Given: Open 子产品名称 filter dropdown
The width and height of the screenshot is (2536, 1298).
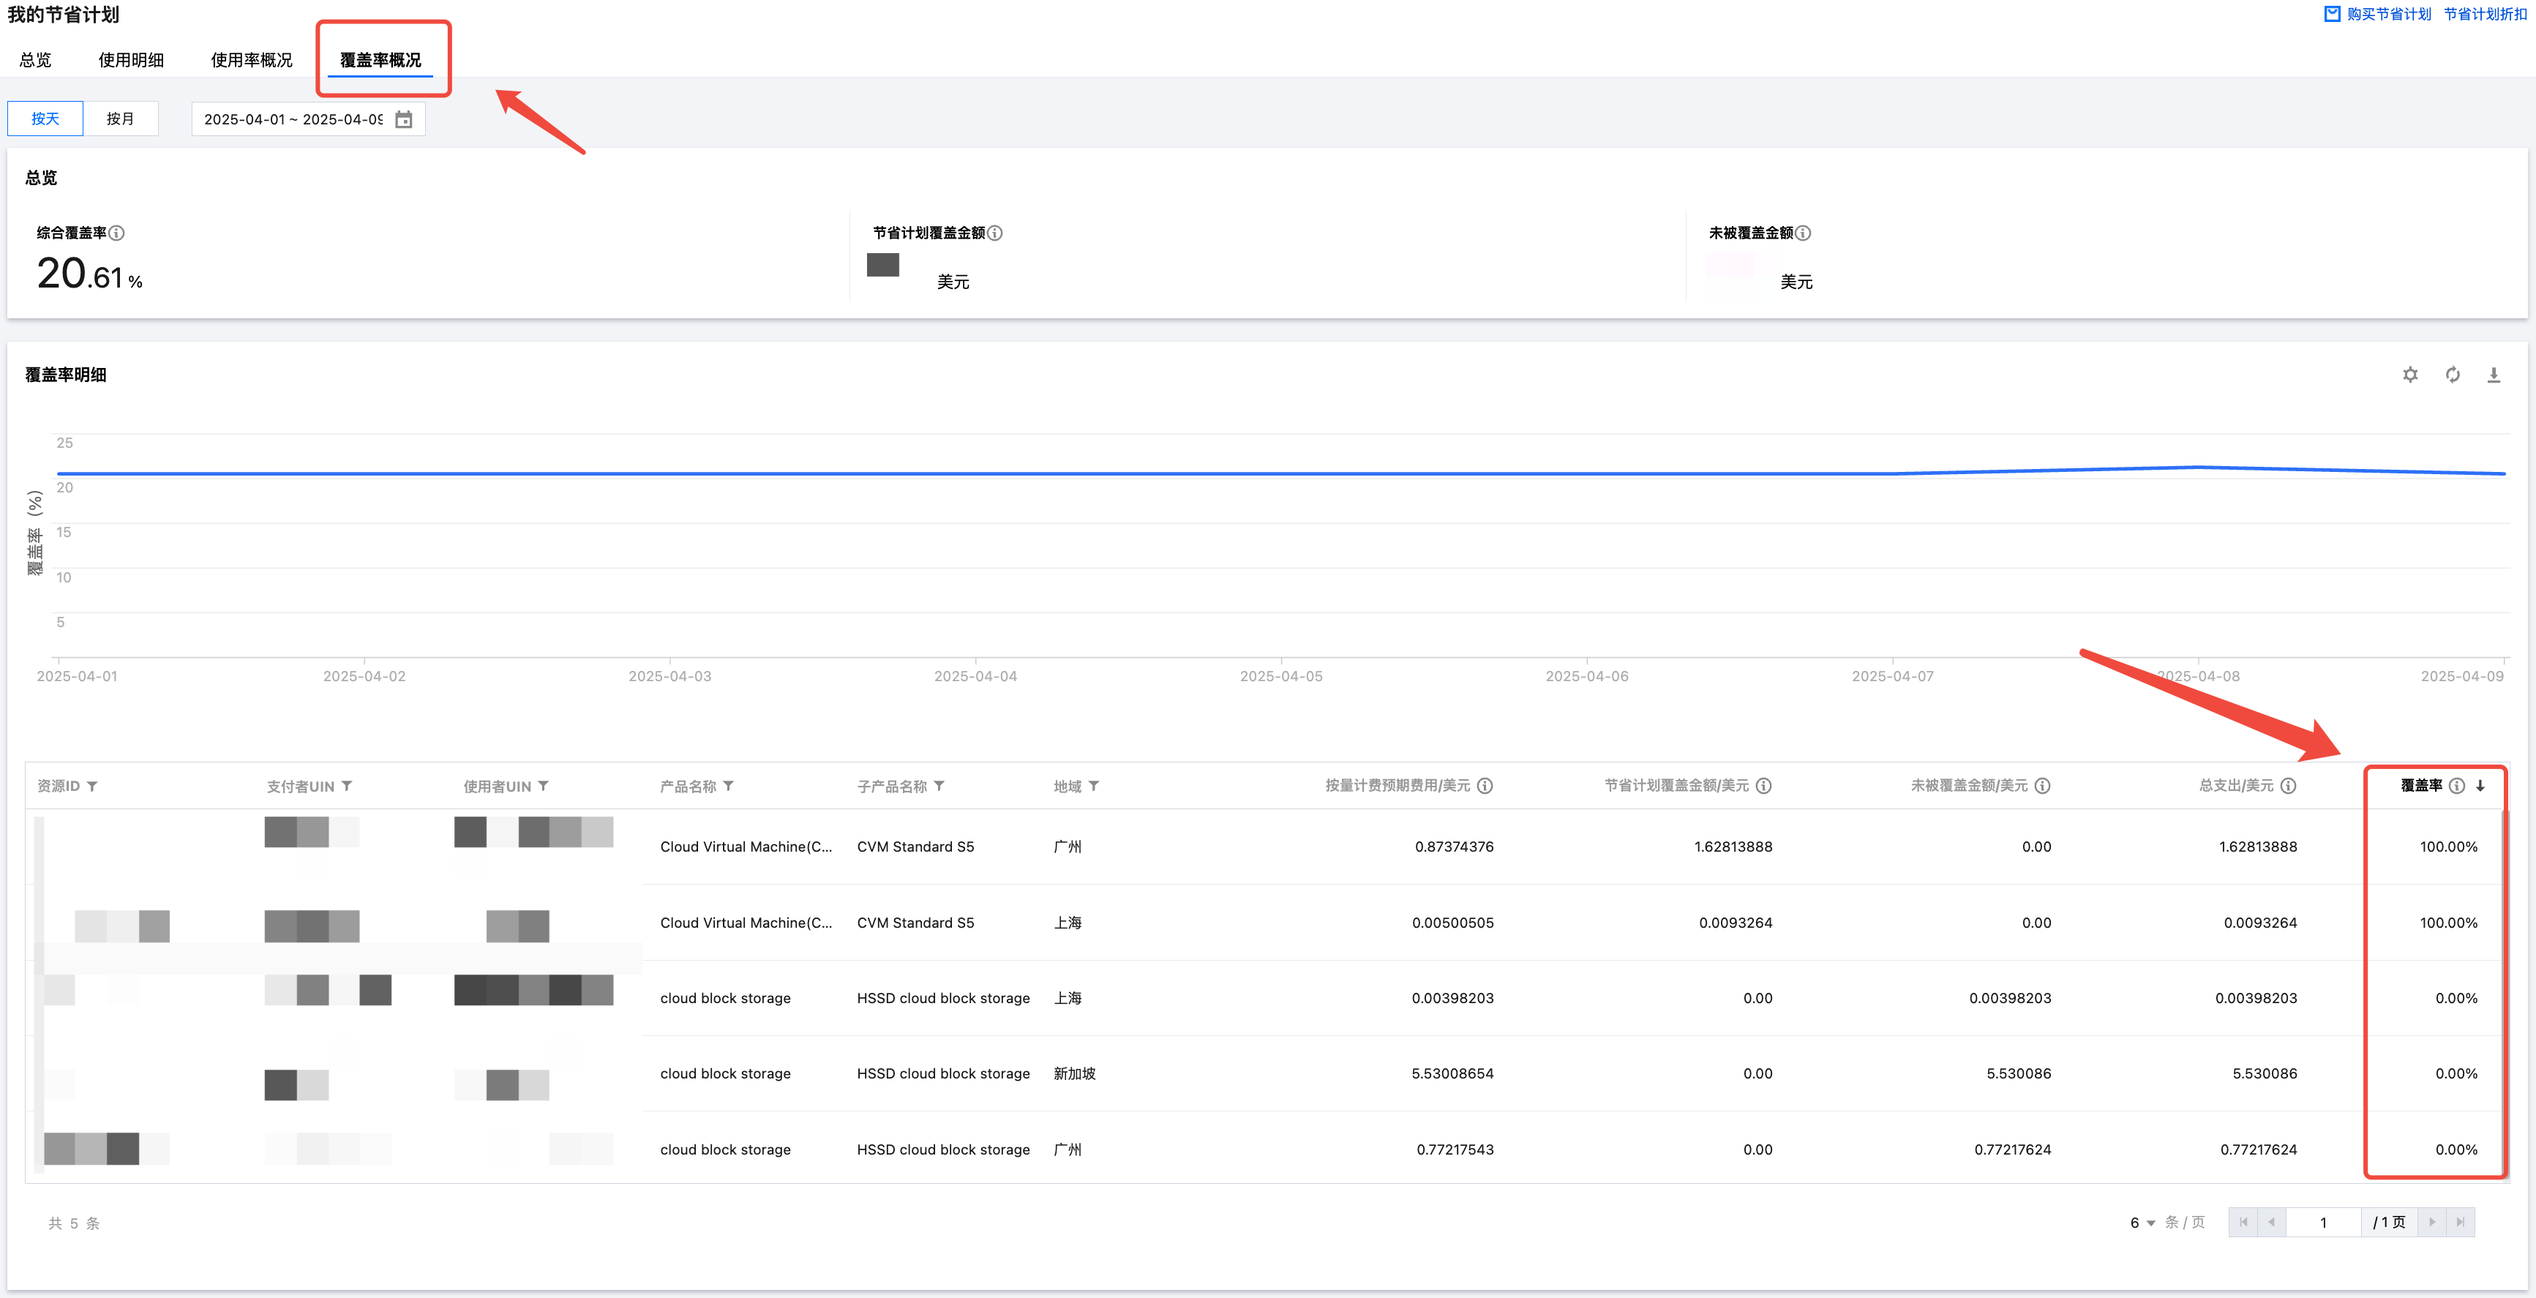Looking at the screenshot, I should (939, 786).
